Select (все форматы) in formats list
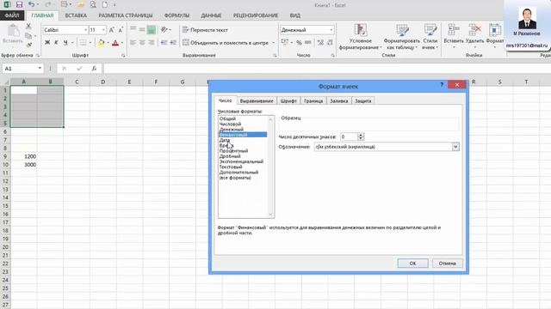Viewport: 551px width, 309px height. (x=235, y=178)
